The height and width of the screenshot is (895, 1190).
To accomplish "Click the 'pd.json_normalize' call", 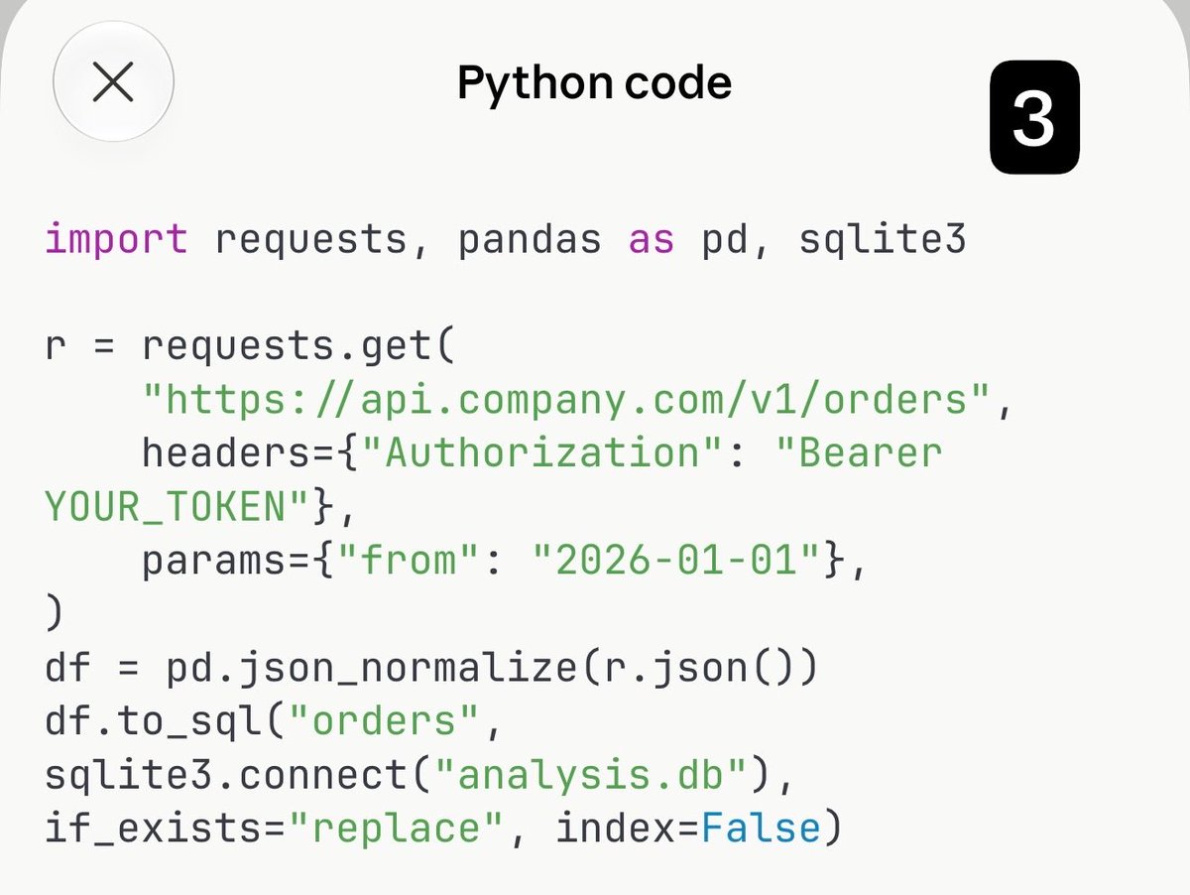I will tap(371, 669).
